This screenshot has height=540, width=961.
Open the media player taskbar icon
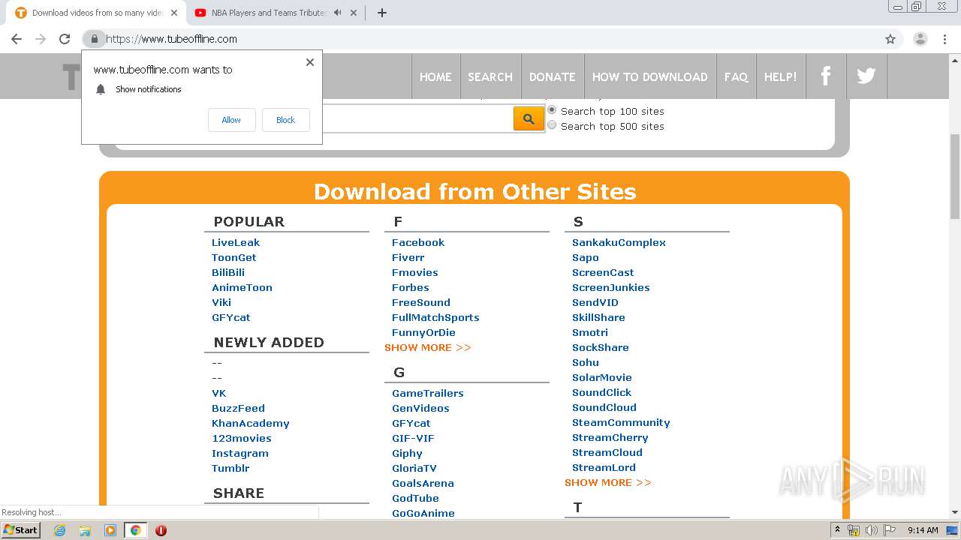[x=110, y=530]
